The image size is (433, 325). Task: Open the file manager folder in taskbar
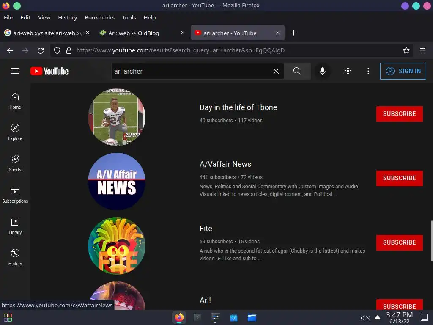tap(252, 317)
